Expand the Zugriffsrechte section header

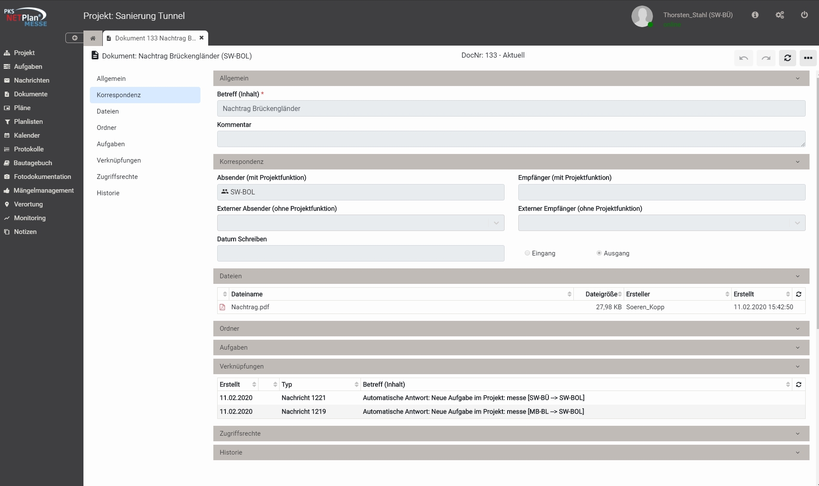click(x=511, y=434)
